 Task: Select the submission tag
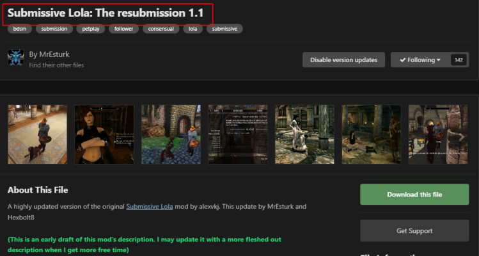click(x=54, y=29)
